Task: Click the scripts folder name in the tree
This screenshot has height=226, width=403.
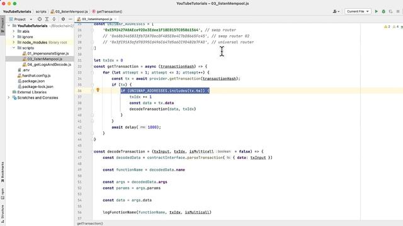Action: [28, 48]
